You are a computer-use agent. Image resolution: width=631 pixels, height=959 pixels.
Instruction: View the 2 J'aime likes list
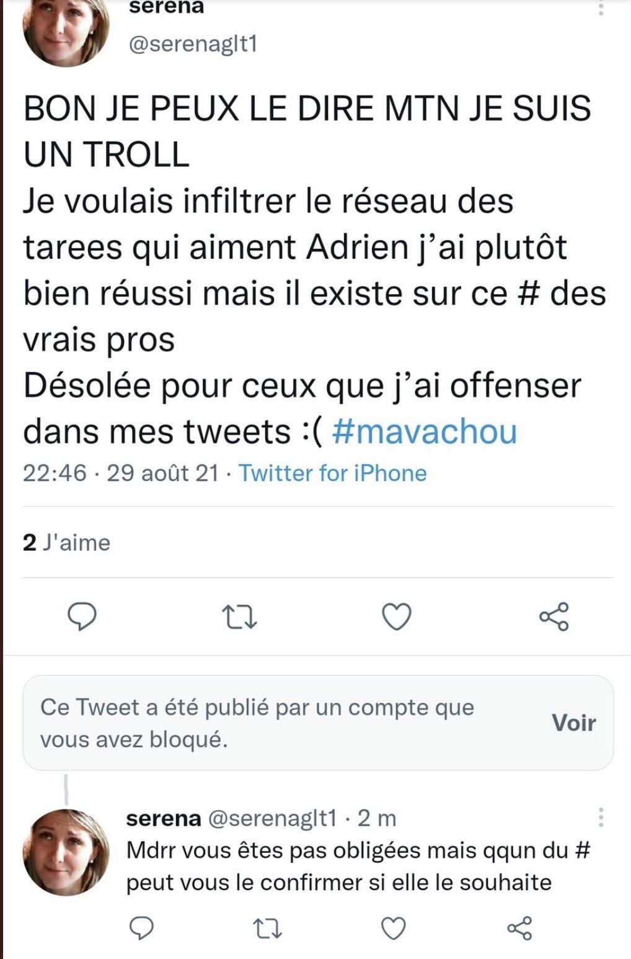pos(67,543)
